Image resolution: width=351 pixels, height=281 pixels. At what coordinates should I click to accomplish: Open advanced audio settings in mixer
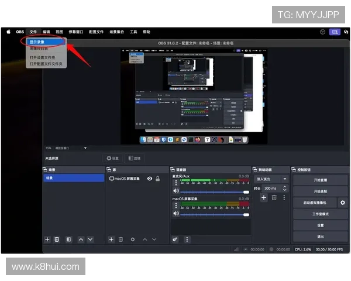coord(175,239)
